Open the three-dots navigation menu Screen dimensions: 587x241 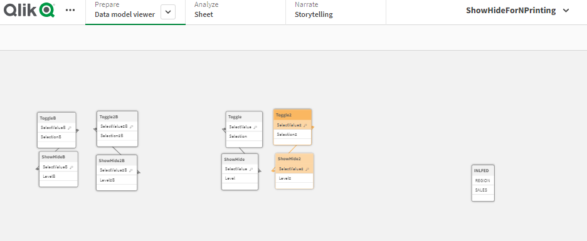tap(70, 10)
